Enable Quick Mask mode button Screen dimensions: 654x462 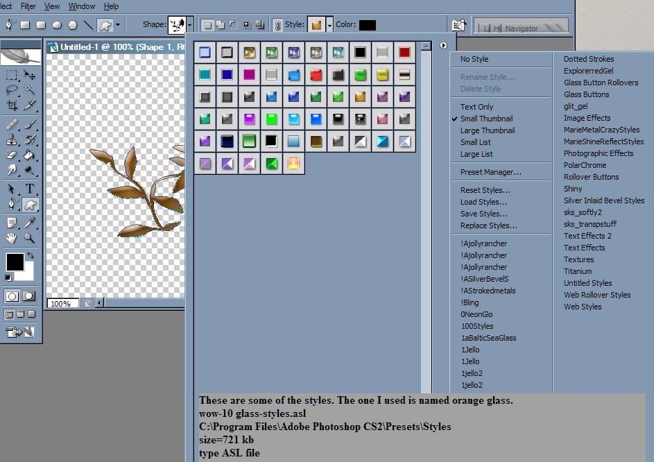(28, 296)
